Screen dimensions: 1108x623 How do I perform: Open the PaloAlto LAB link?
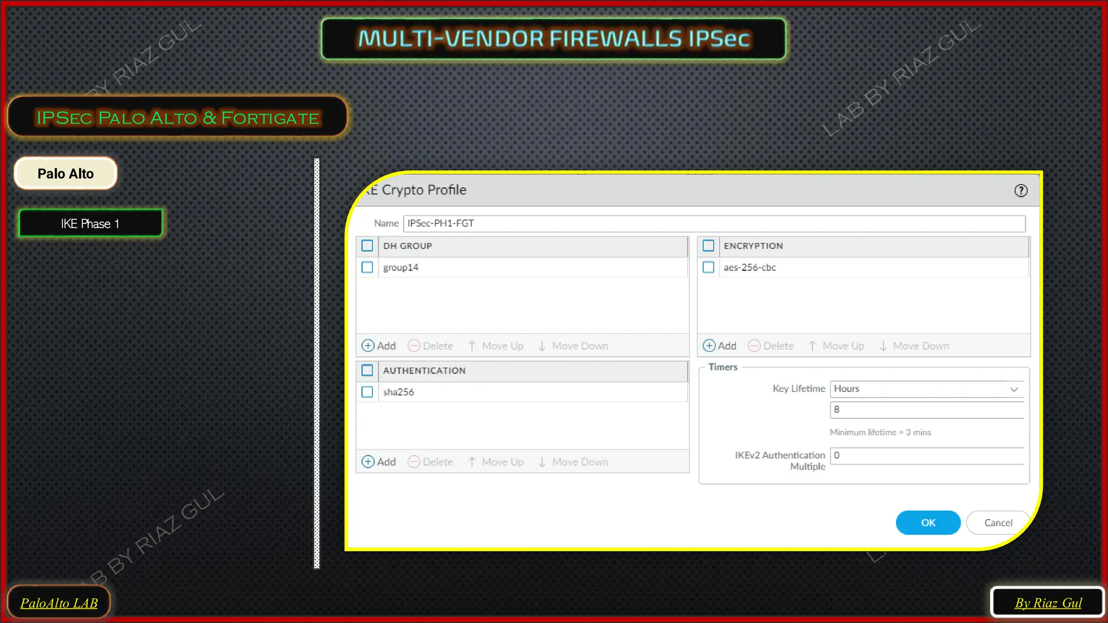pos(59,602)
